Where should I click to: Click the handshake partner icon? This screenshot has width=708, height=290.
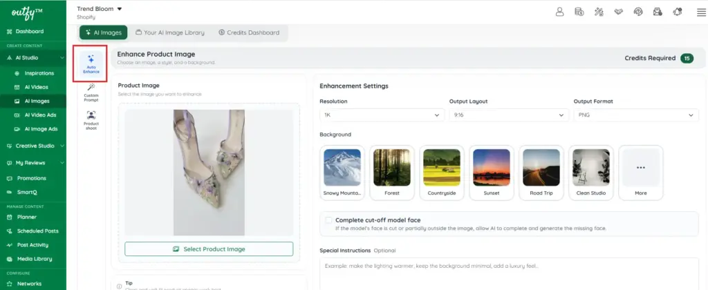pyautogui.click(x=619, y=12)
